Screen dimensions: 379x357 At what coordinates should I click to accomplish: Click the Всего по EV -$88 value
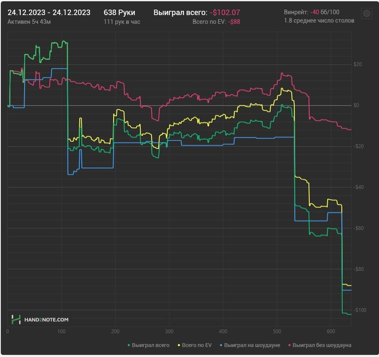point(234,21)
